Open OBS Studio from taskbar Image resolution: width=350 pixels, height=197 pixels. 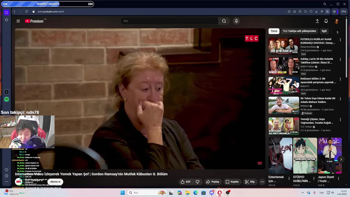(x=228, y=193)
